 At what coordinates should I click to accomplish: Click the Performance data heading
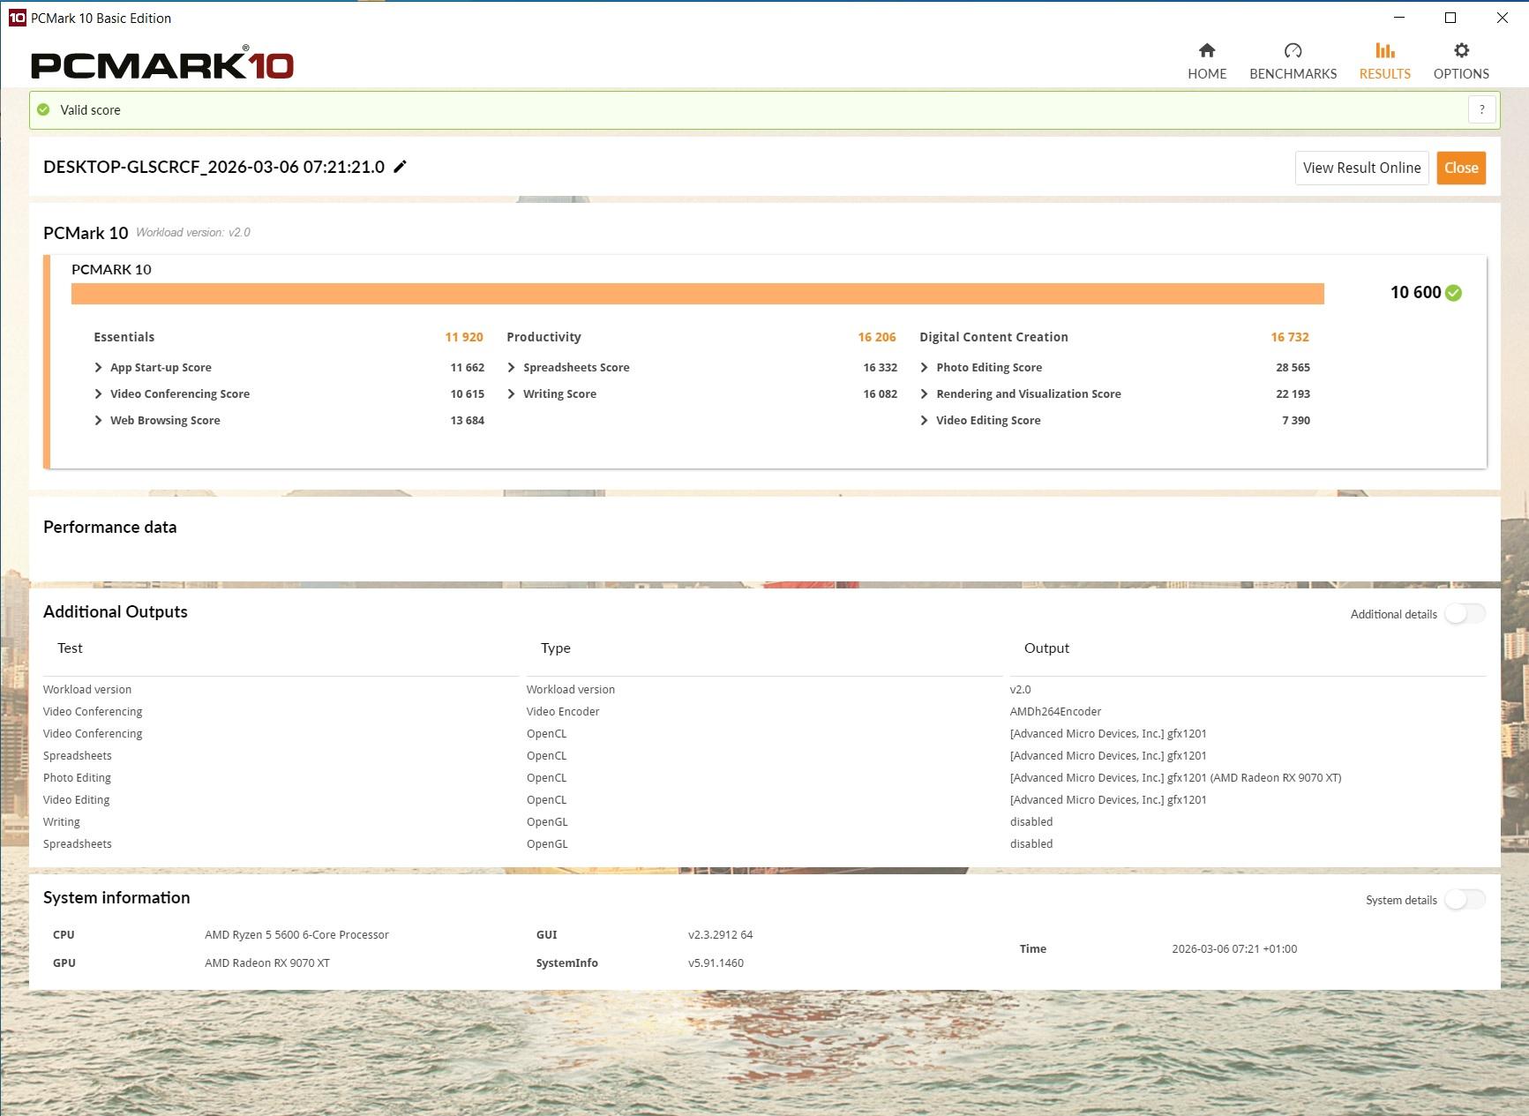click(109, 527)
